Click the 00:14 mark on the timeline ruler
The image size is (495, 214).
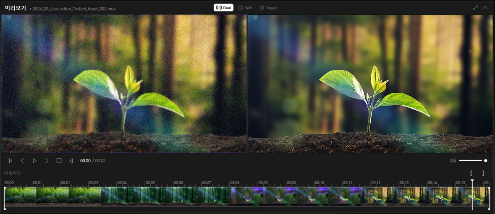(x=432, y=183)
